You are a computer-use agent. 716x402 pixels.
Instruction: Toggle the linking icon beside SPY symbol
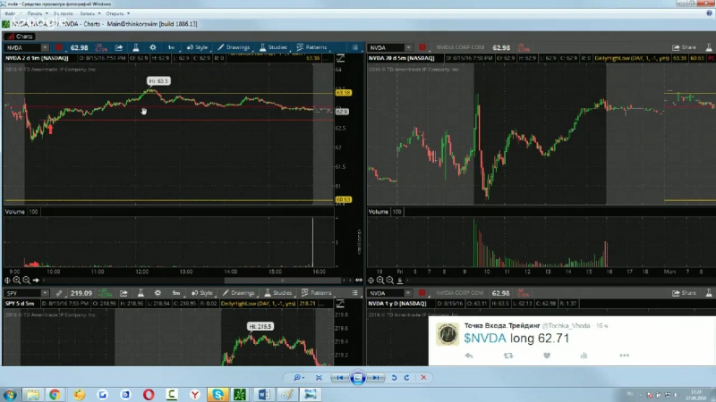click(58, 292)
